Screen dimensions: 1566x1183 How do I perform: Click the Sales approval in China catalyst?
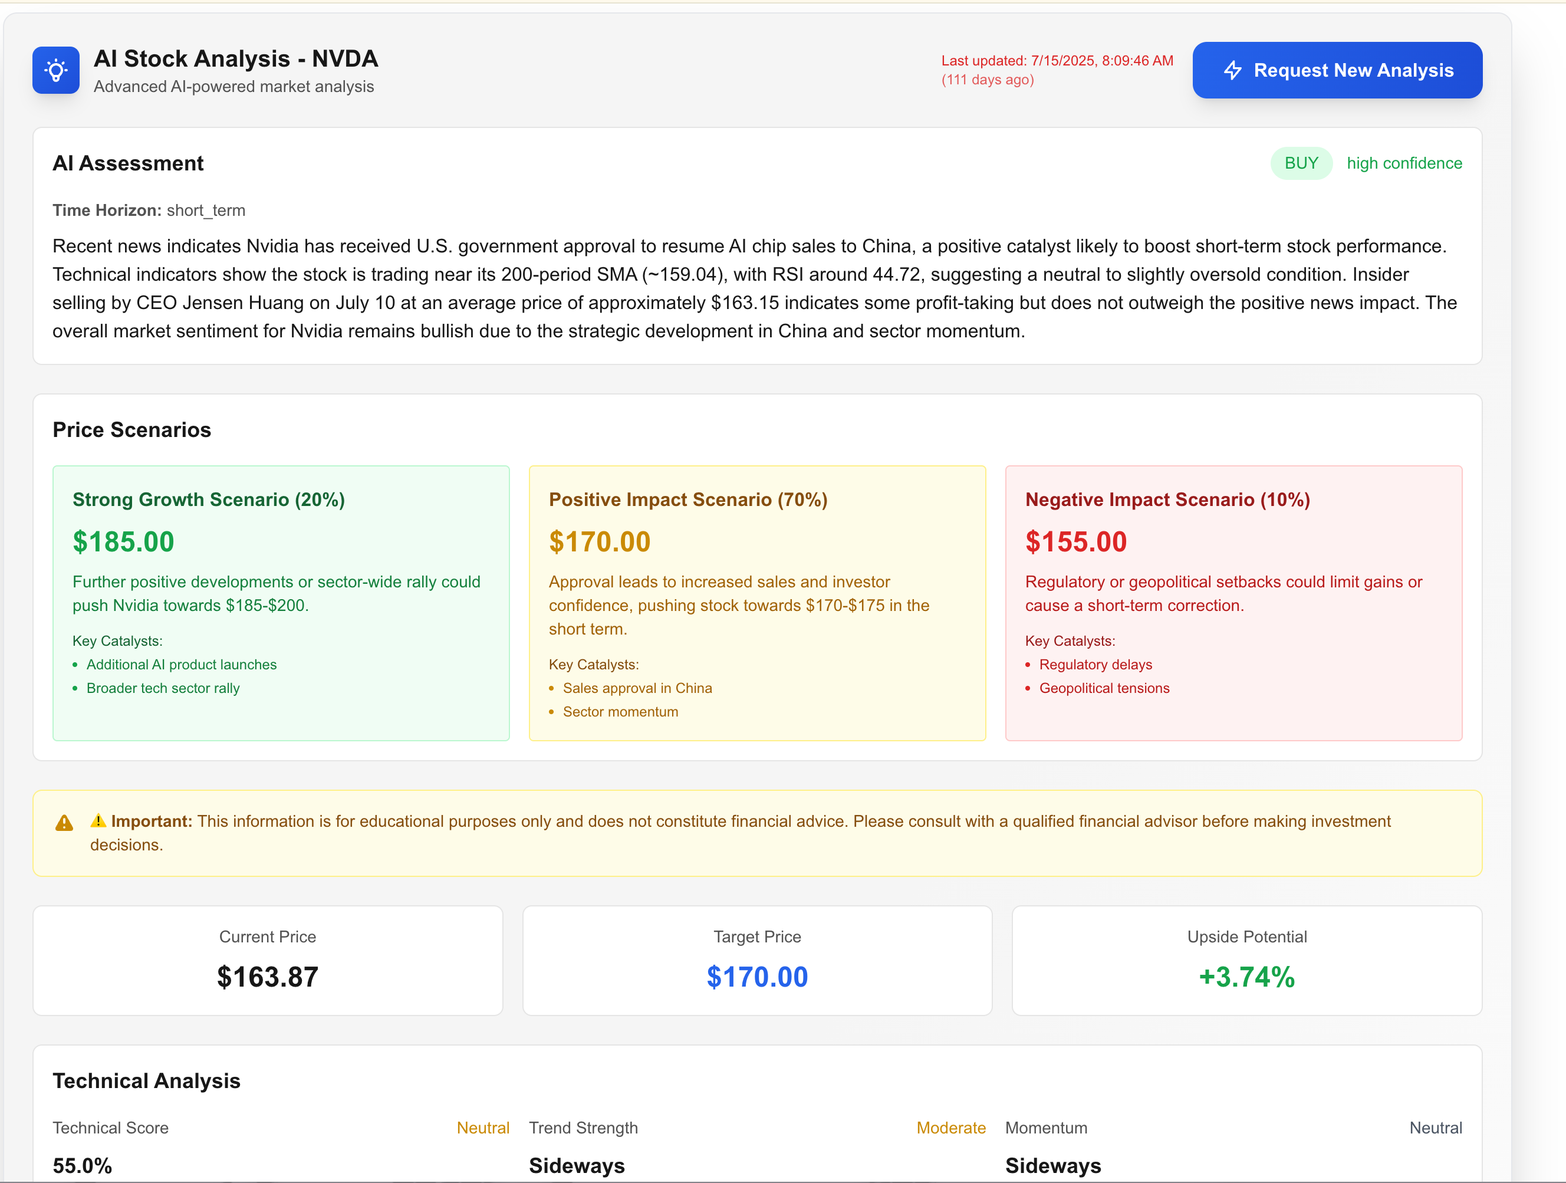pos(637,688)
